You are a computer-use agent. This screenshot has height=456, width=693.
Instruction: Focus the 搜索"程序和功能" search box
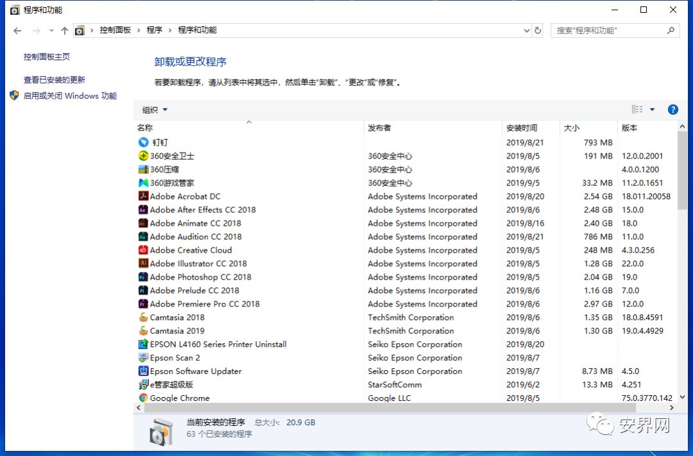pos(615,31)
